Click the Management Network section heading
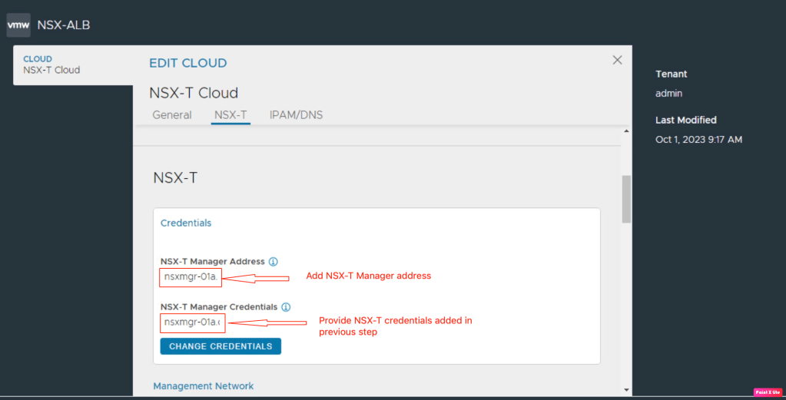This screenshot has width=786, height=400. [203, 386]
